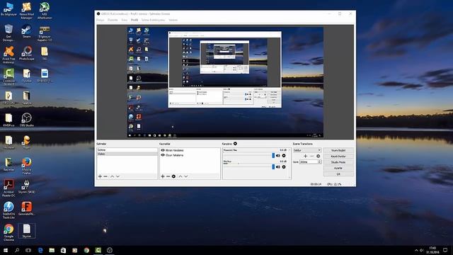Open Ayarlar settings button
This screenshot has height=255, width=453.
tap(338, 168)
